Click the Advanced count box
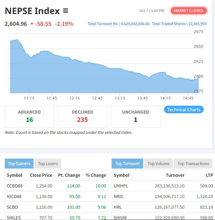The height and width of the screenshot is (220, 215). pos(29,116)
